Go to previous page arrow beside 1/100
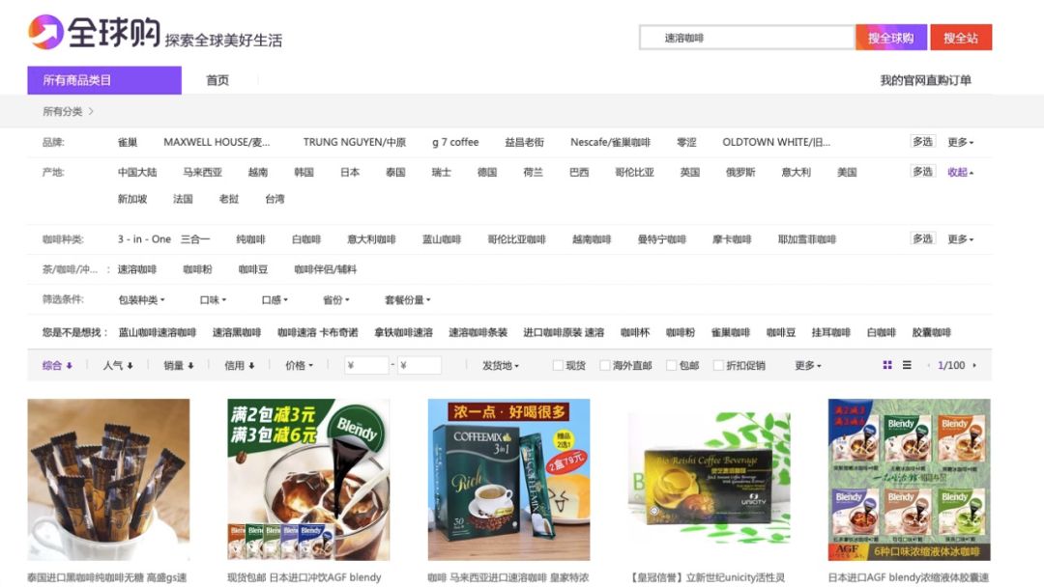Screen dimensions: 1044x587 click(x=929, y=365)
